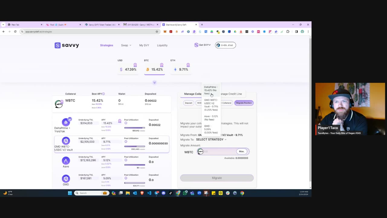Click the address bar URL

(x=39, y=31)
